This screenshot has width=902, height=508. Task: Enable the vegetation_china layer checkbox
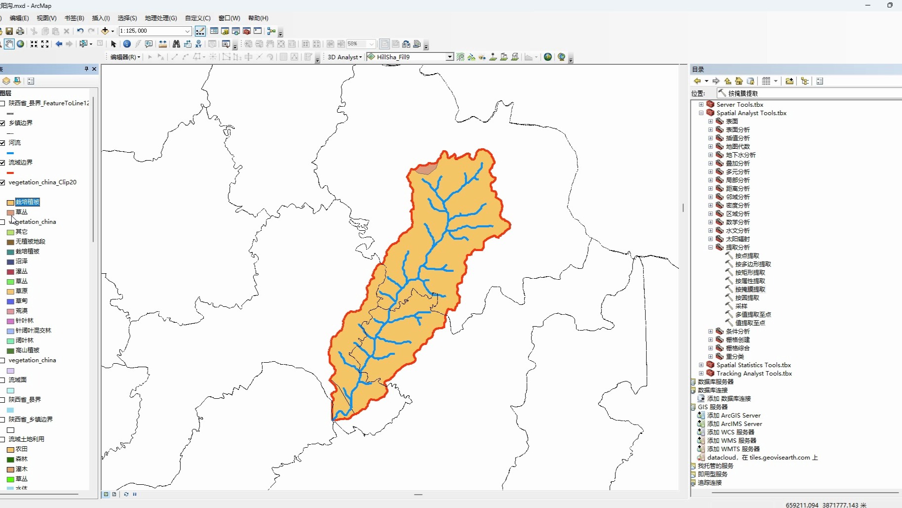[x=2, y=222]
